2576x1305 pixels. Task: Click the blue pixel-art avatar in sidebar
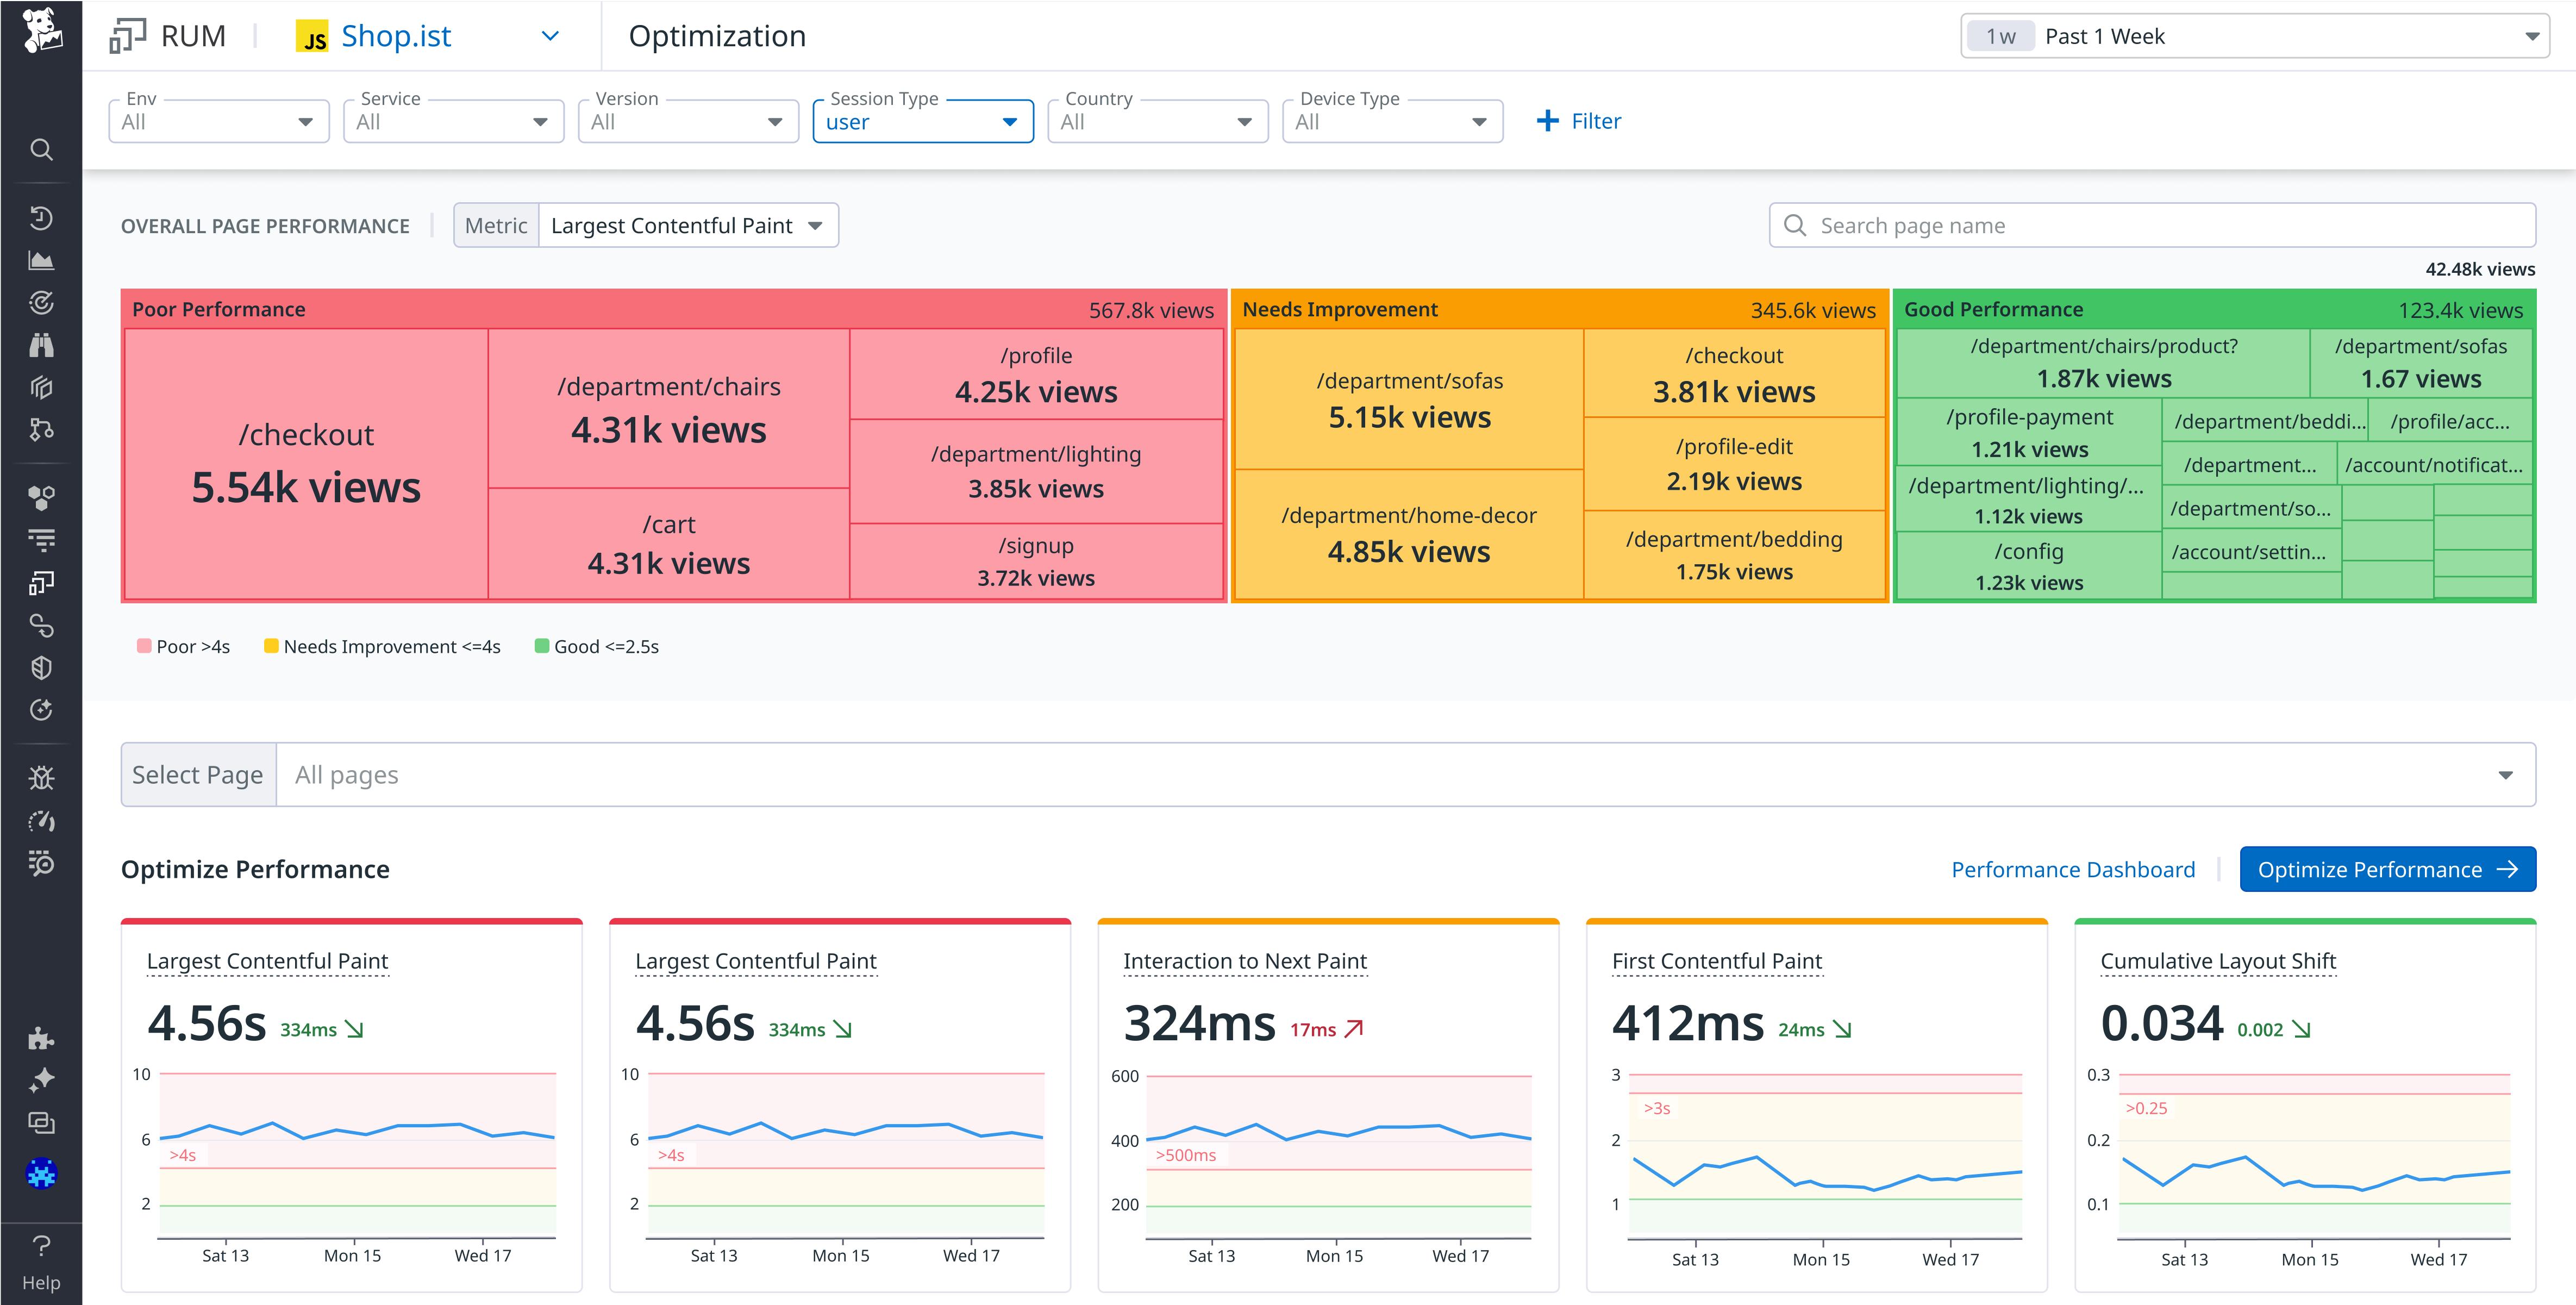tap(41, 1173)
